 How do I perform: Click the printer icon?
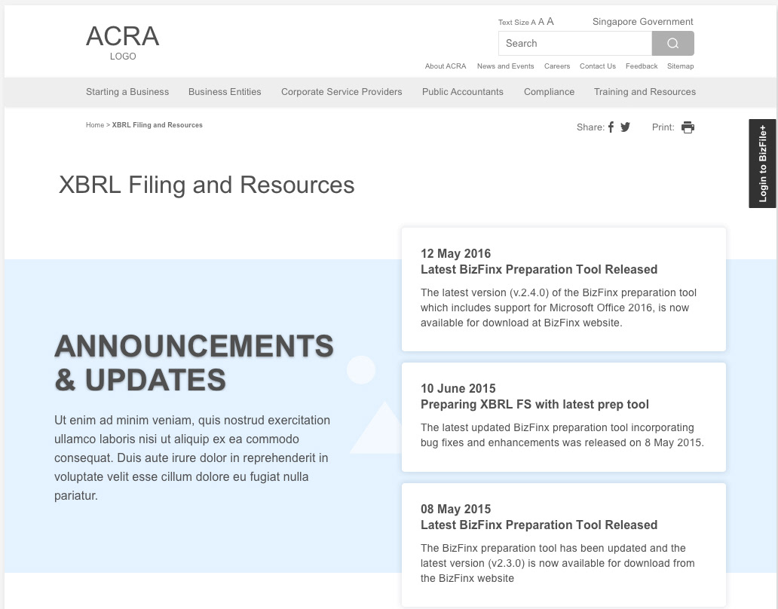[688, 127]
